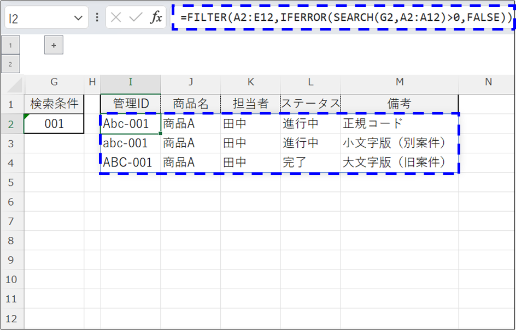The height and width of the screenshot is (330, 516).
Task: Select cell I2 showing Abc-001
Action: tap(130, 123)
